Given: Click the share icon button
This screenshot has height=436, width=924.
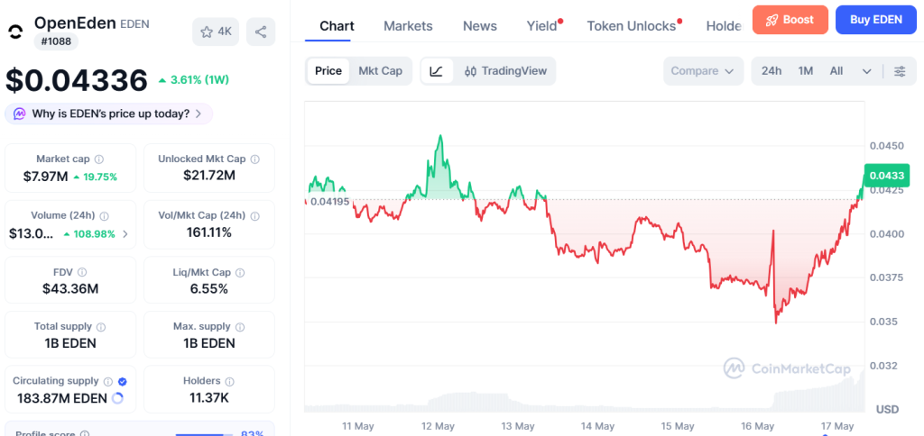Looking at the screenshot, I should click(x=261, y=32).
